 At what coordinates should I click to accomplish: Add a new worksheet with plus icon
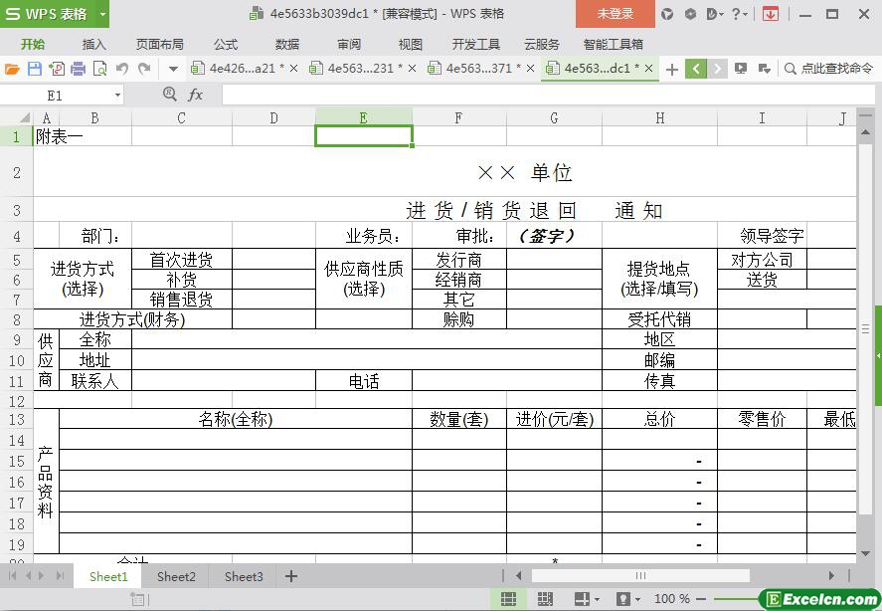[x=291, y=576]
